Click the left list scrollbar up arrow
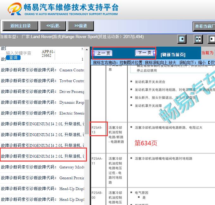The image size is (215, 205). [x=87, y=50]
